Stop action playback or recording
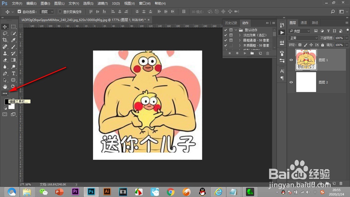The height and width of the screenshot is (197, 350). click(230, 53)
